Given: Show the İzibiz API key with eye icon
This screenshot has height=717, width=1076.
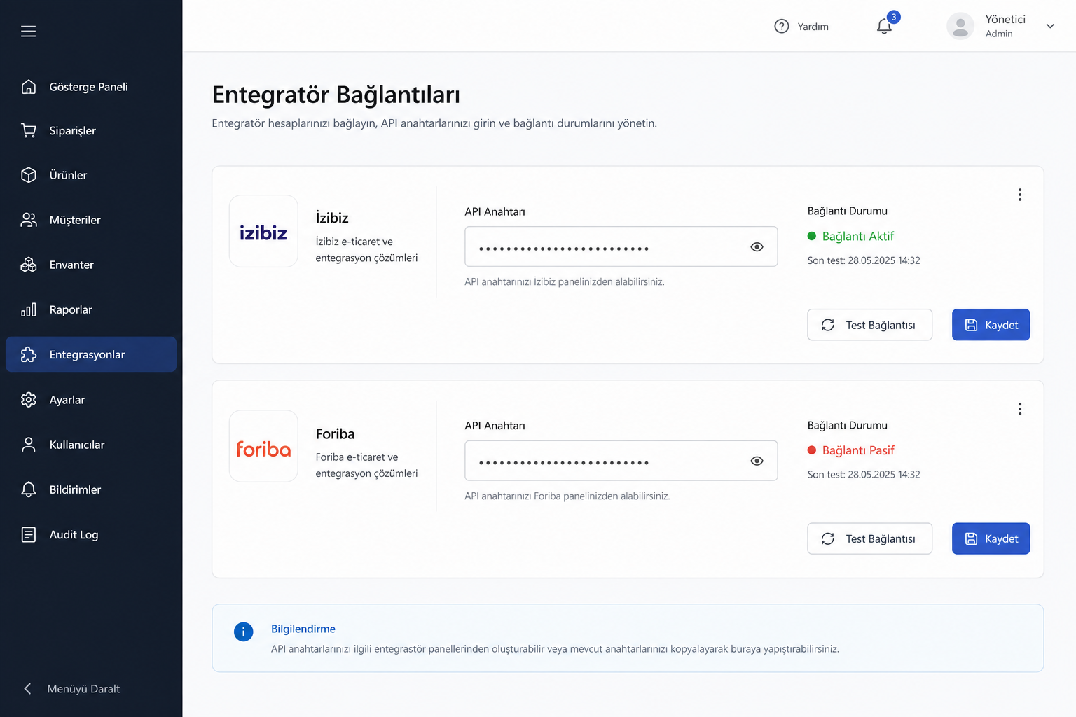Looking at the screenshot, I should click(x=757, y=247).
